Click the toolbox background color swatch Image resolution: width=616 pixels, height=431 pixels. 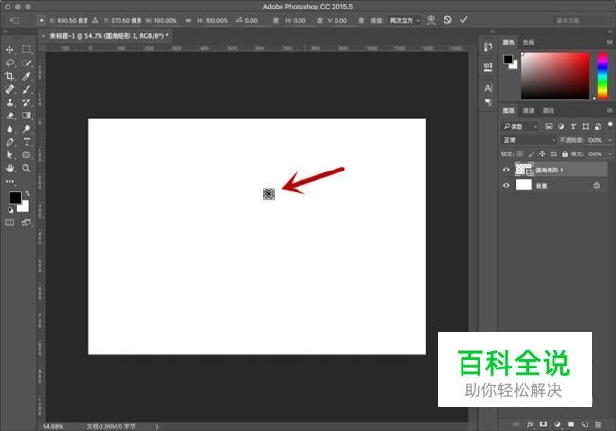click(x=25, y=207)
